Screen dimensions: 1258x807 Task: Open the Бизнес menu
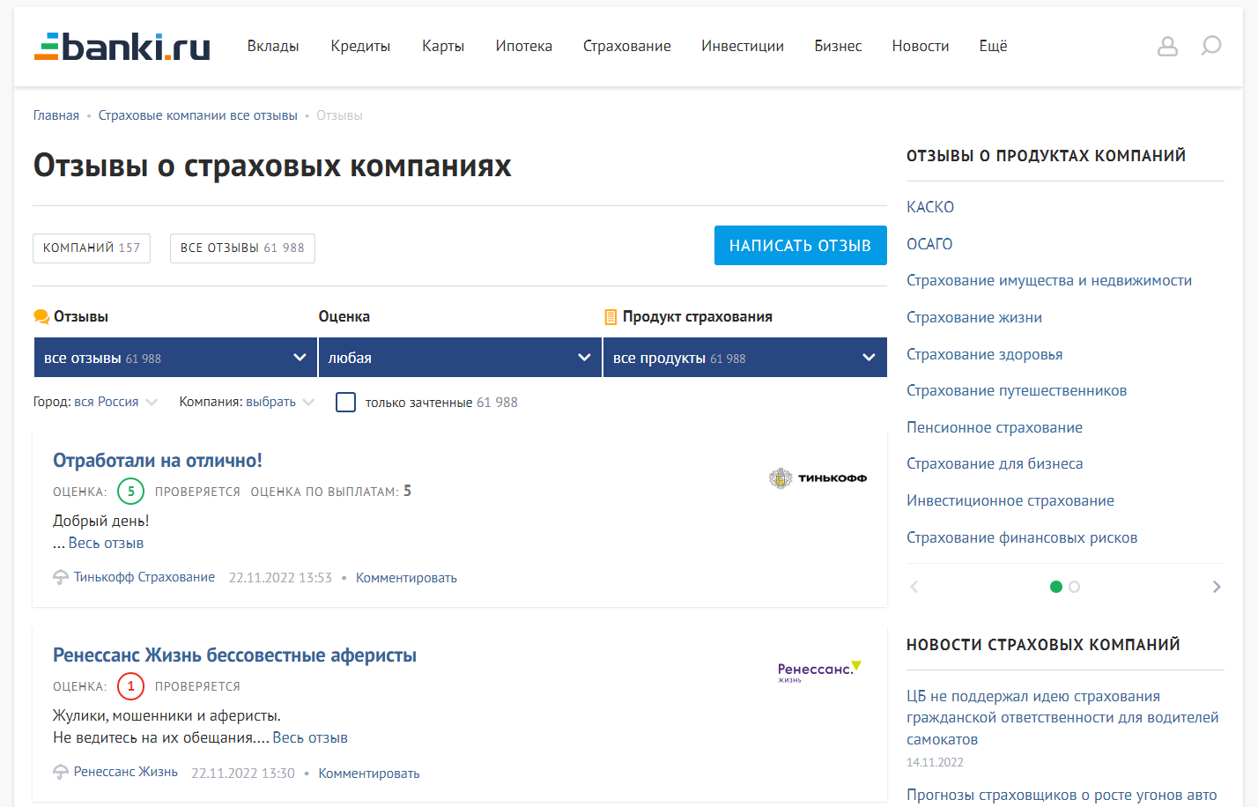click(x=838, y=46)
